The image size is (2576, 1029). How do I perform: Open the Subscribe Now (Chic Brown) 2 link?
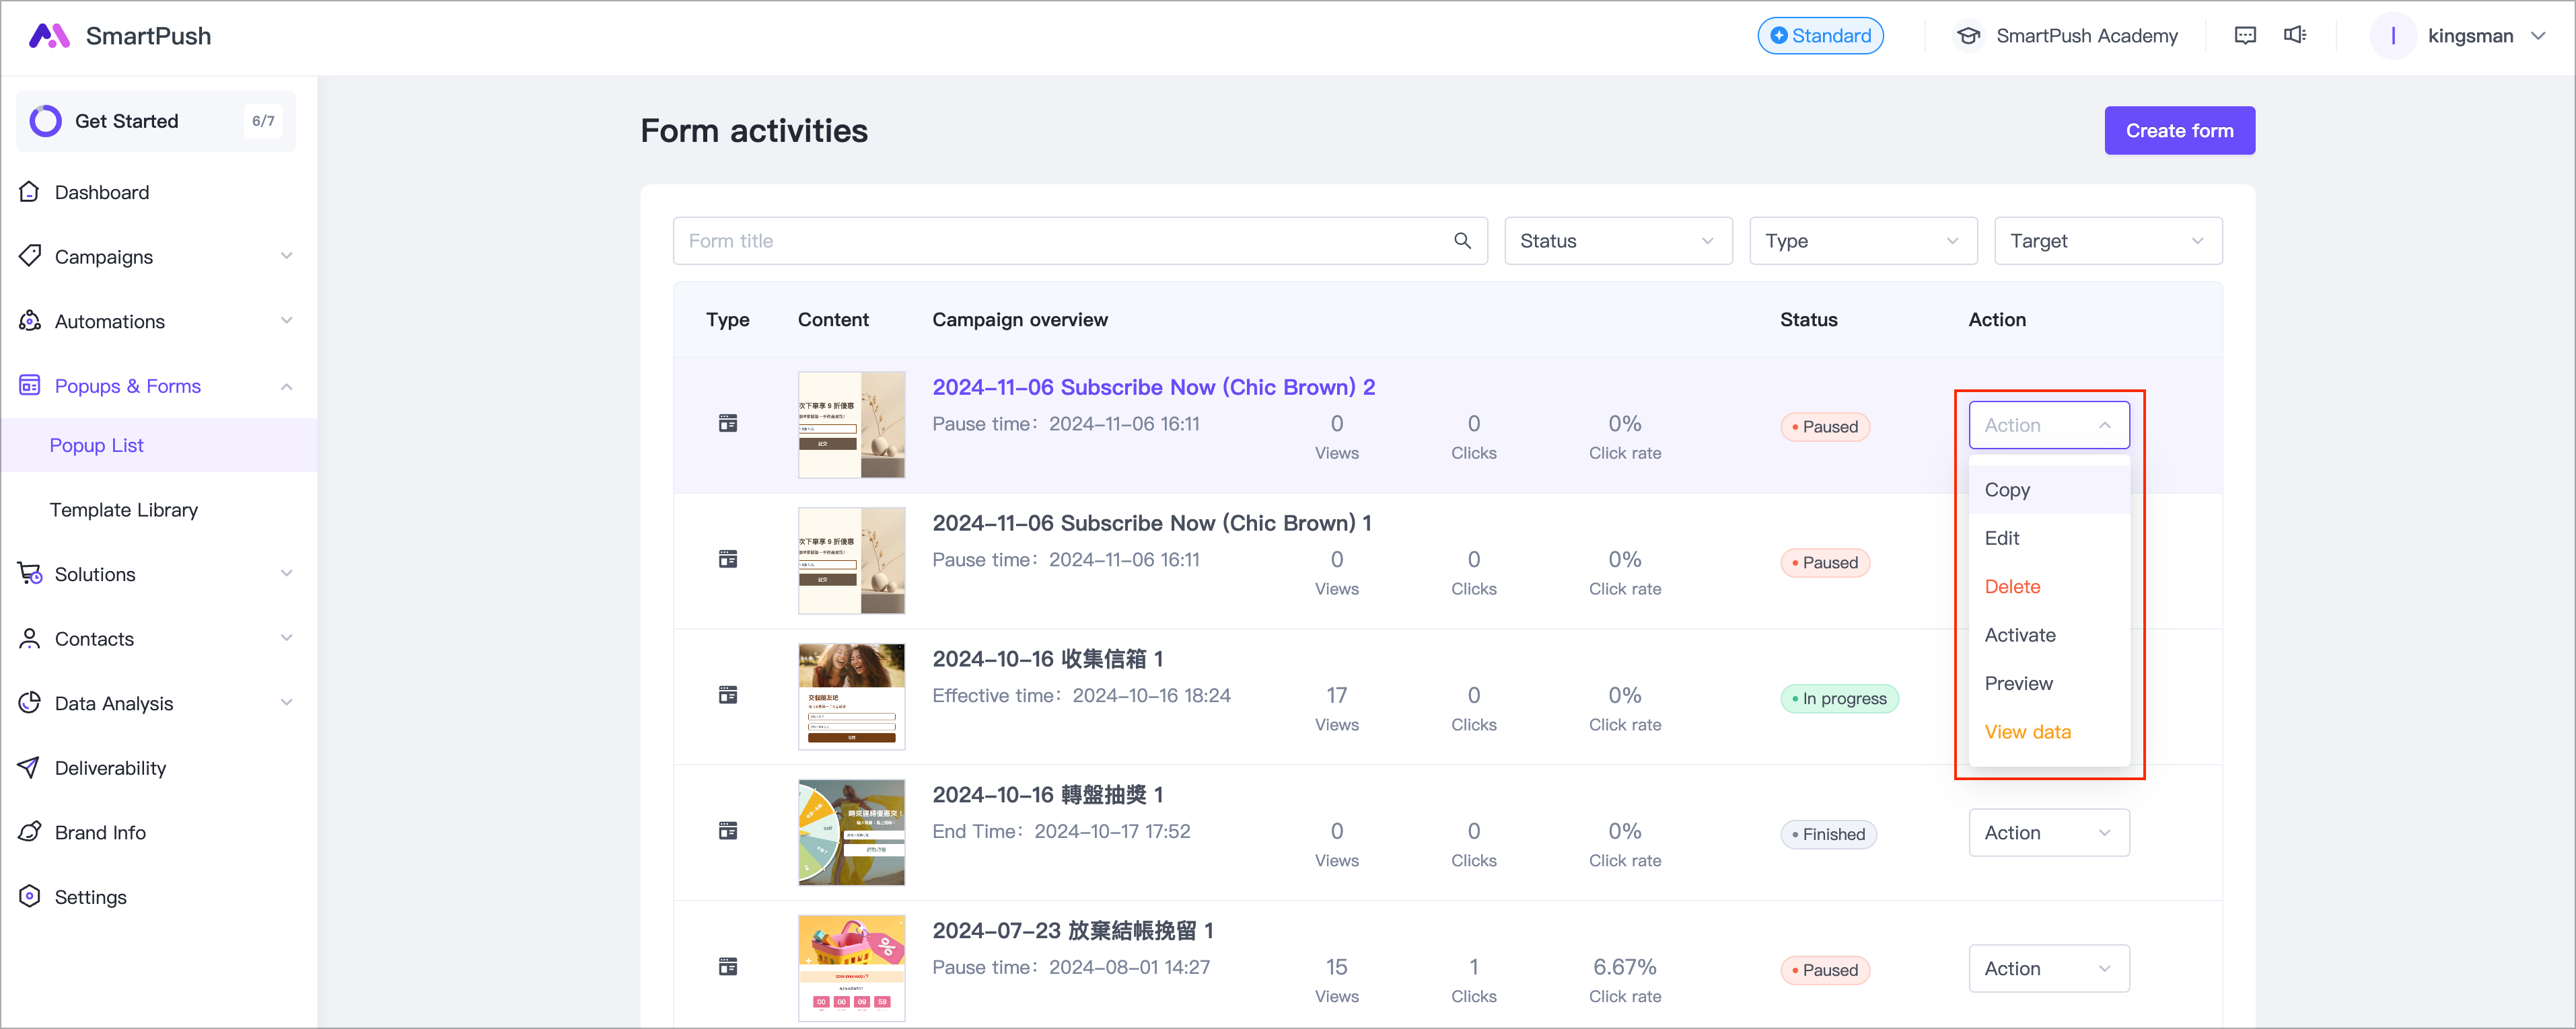[1153, 387]
